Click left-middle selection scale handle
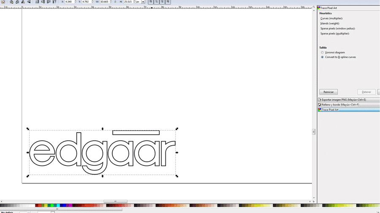Screen dimensions: 380x213 coord(27,153)
